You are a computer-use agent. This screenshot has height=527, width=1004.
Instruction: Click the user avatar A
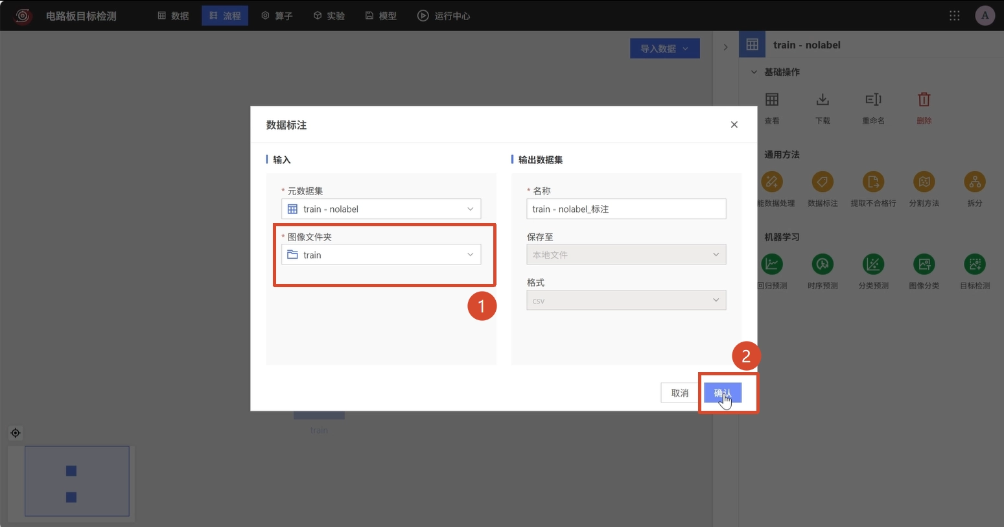pyautogui.click(x=985, y=16)
